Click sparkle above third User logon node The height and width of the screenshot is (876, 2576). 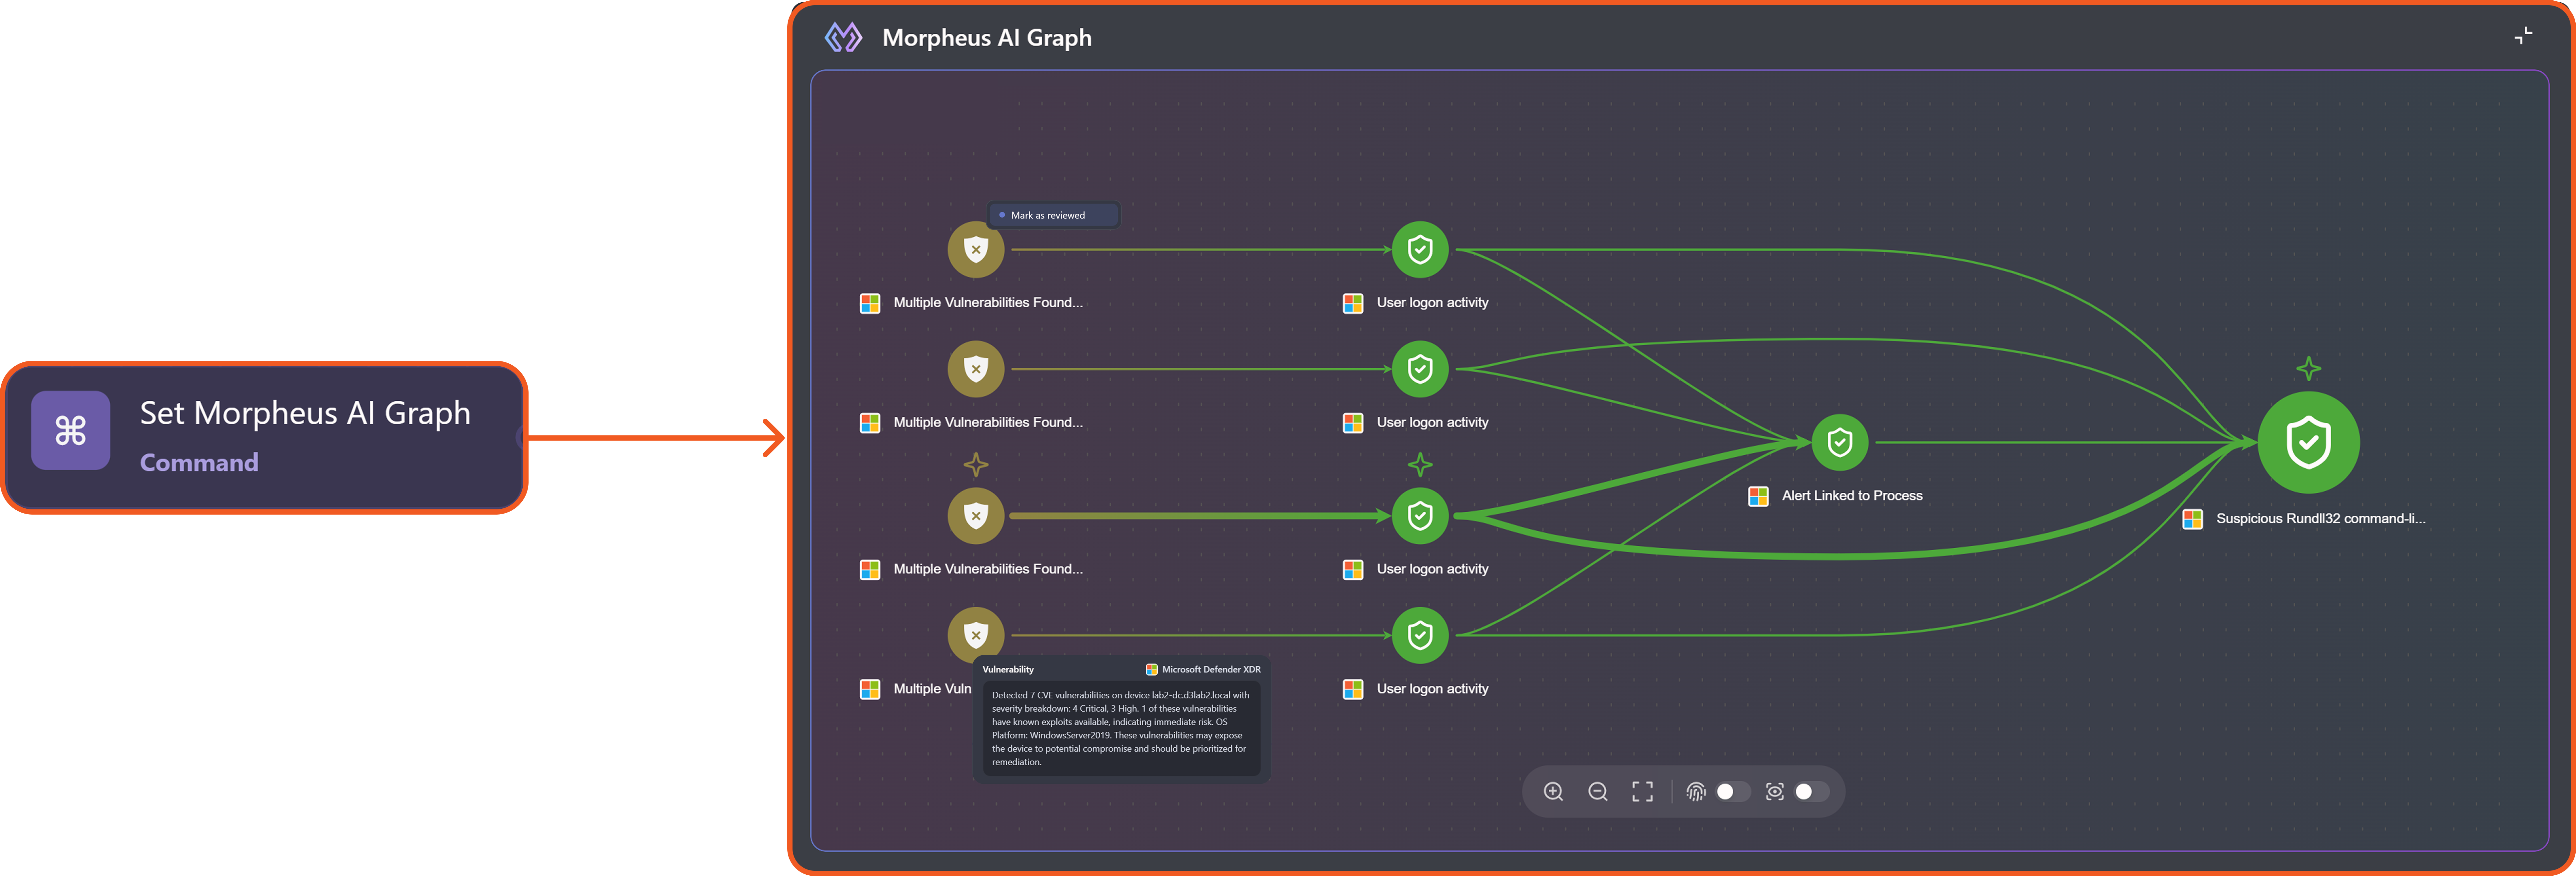1420,465
